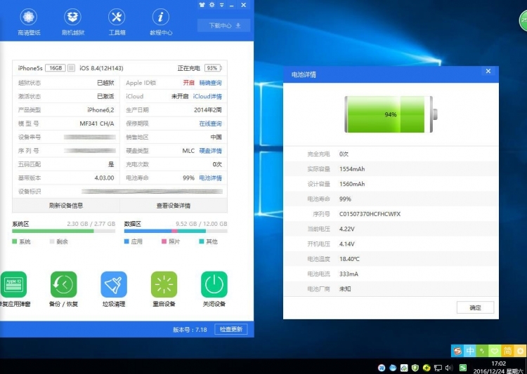Click the iOS 8.4(12H143) version text
Image resolution: width=527 pixels, height=374 pixels.
coord(101,68)
